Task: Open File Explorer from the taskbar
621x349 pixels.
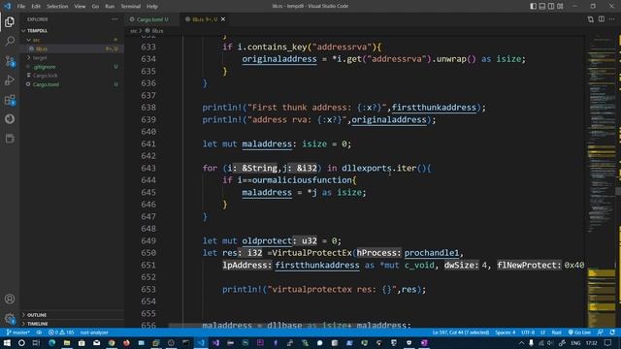Action: point(67,342)
